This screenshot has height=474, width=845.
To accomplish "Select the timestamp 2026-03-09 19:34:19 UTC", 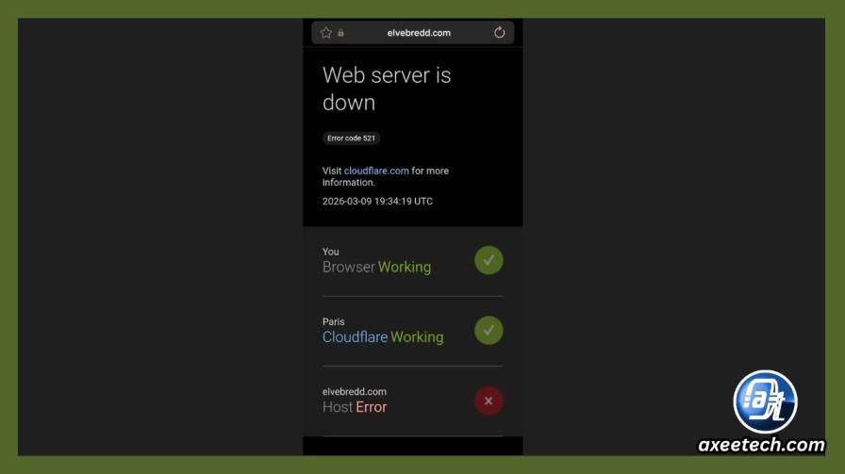I will click(x=377, y=202).
